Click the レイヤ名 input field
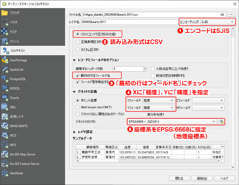 point(130,22)
